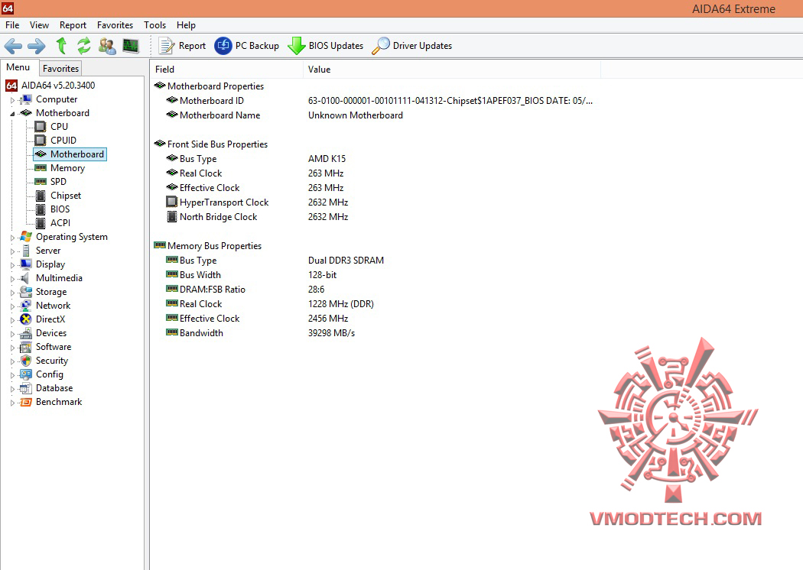Click the Computer monitor icon in tree
The image size is (803, 570).
pos(26,99)
